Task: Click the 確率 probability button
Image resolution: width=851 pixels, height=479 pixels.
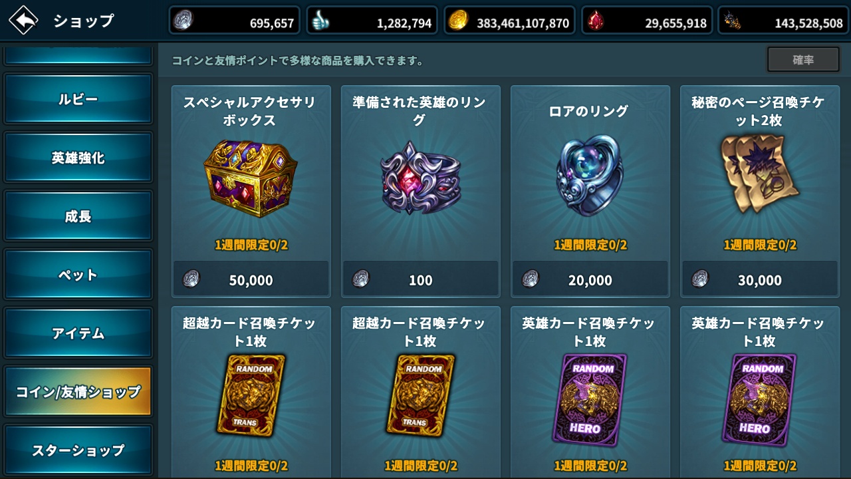Action: point(803,59)
